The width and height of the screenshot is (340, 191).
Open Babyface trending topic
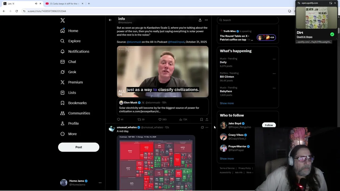coord(226,91)
